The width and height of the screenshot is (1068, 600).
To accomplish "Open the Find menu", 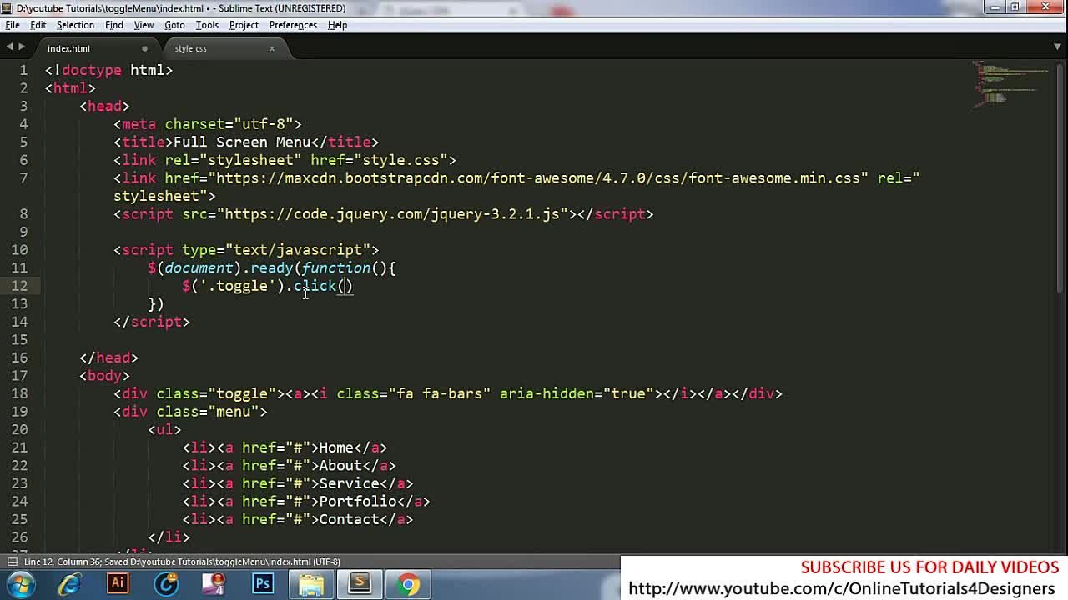I will (x=114, y=25).
